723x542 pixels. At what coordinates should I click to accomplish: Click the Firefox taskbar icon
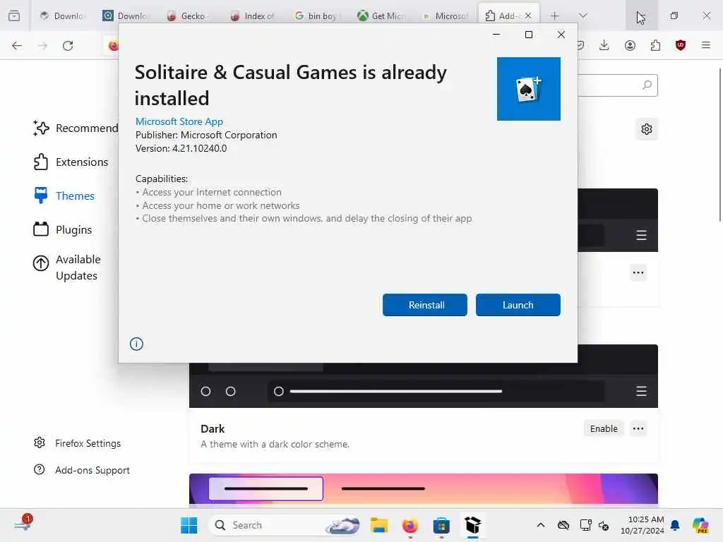point(410,525)
